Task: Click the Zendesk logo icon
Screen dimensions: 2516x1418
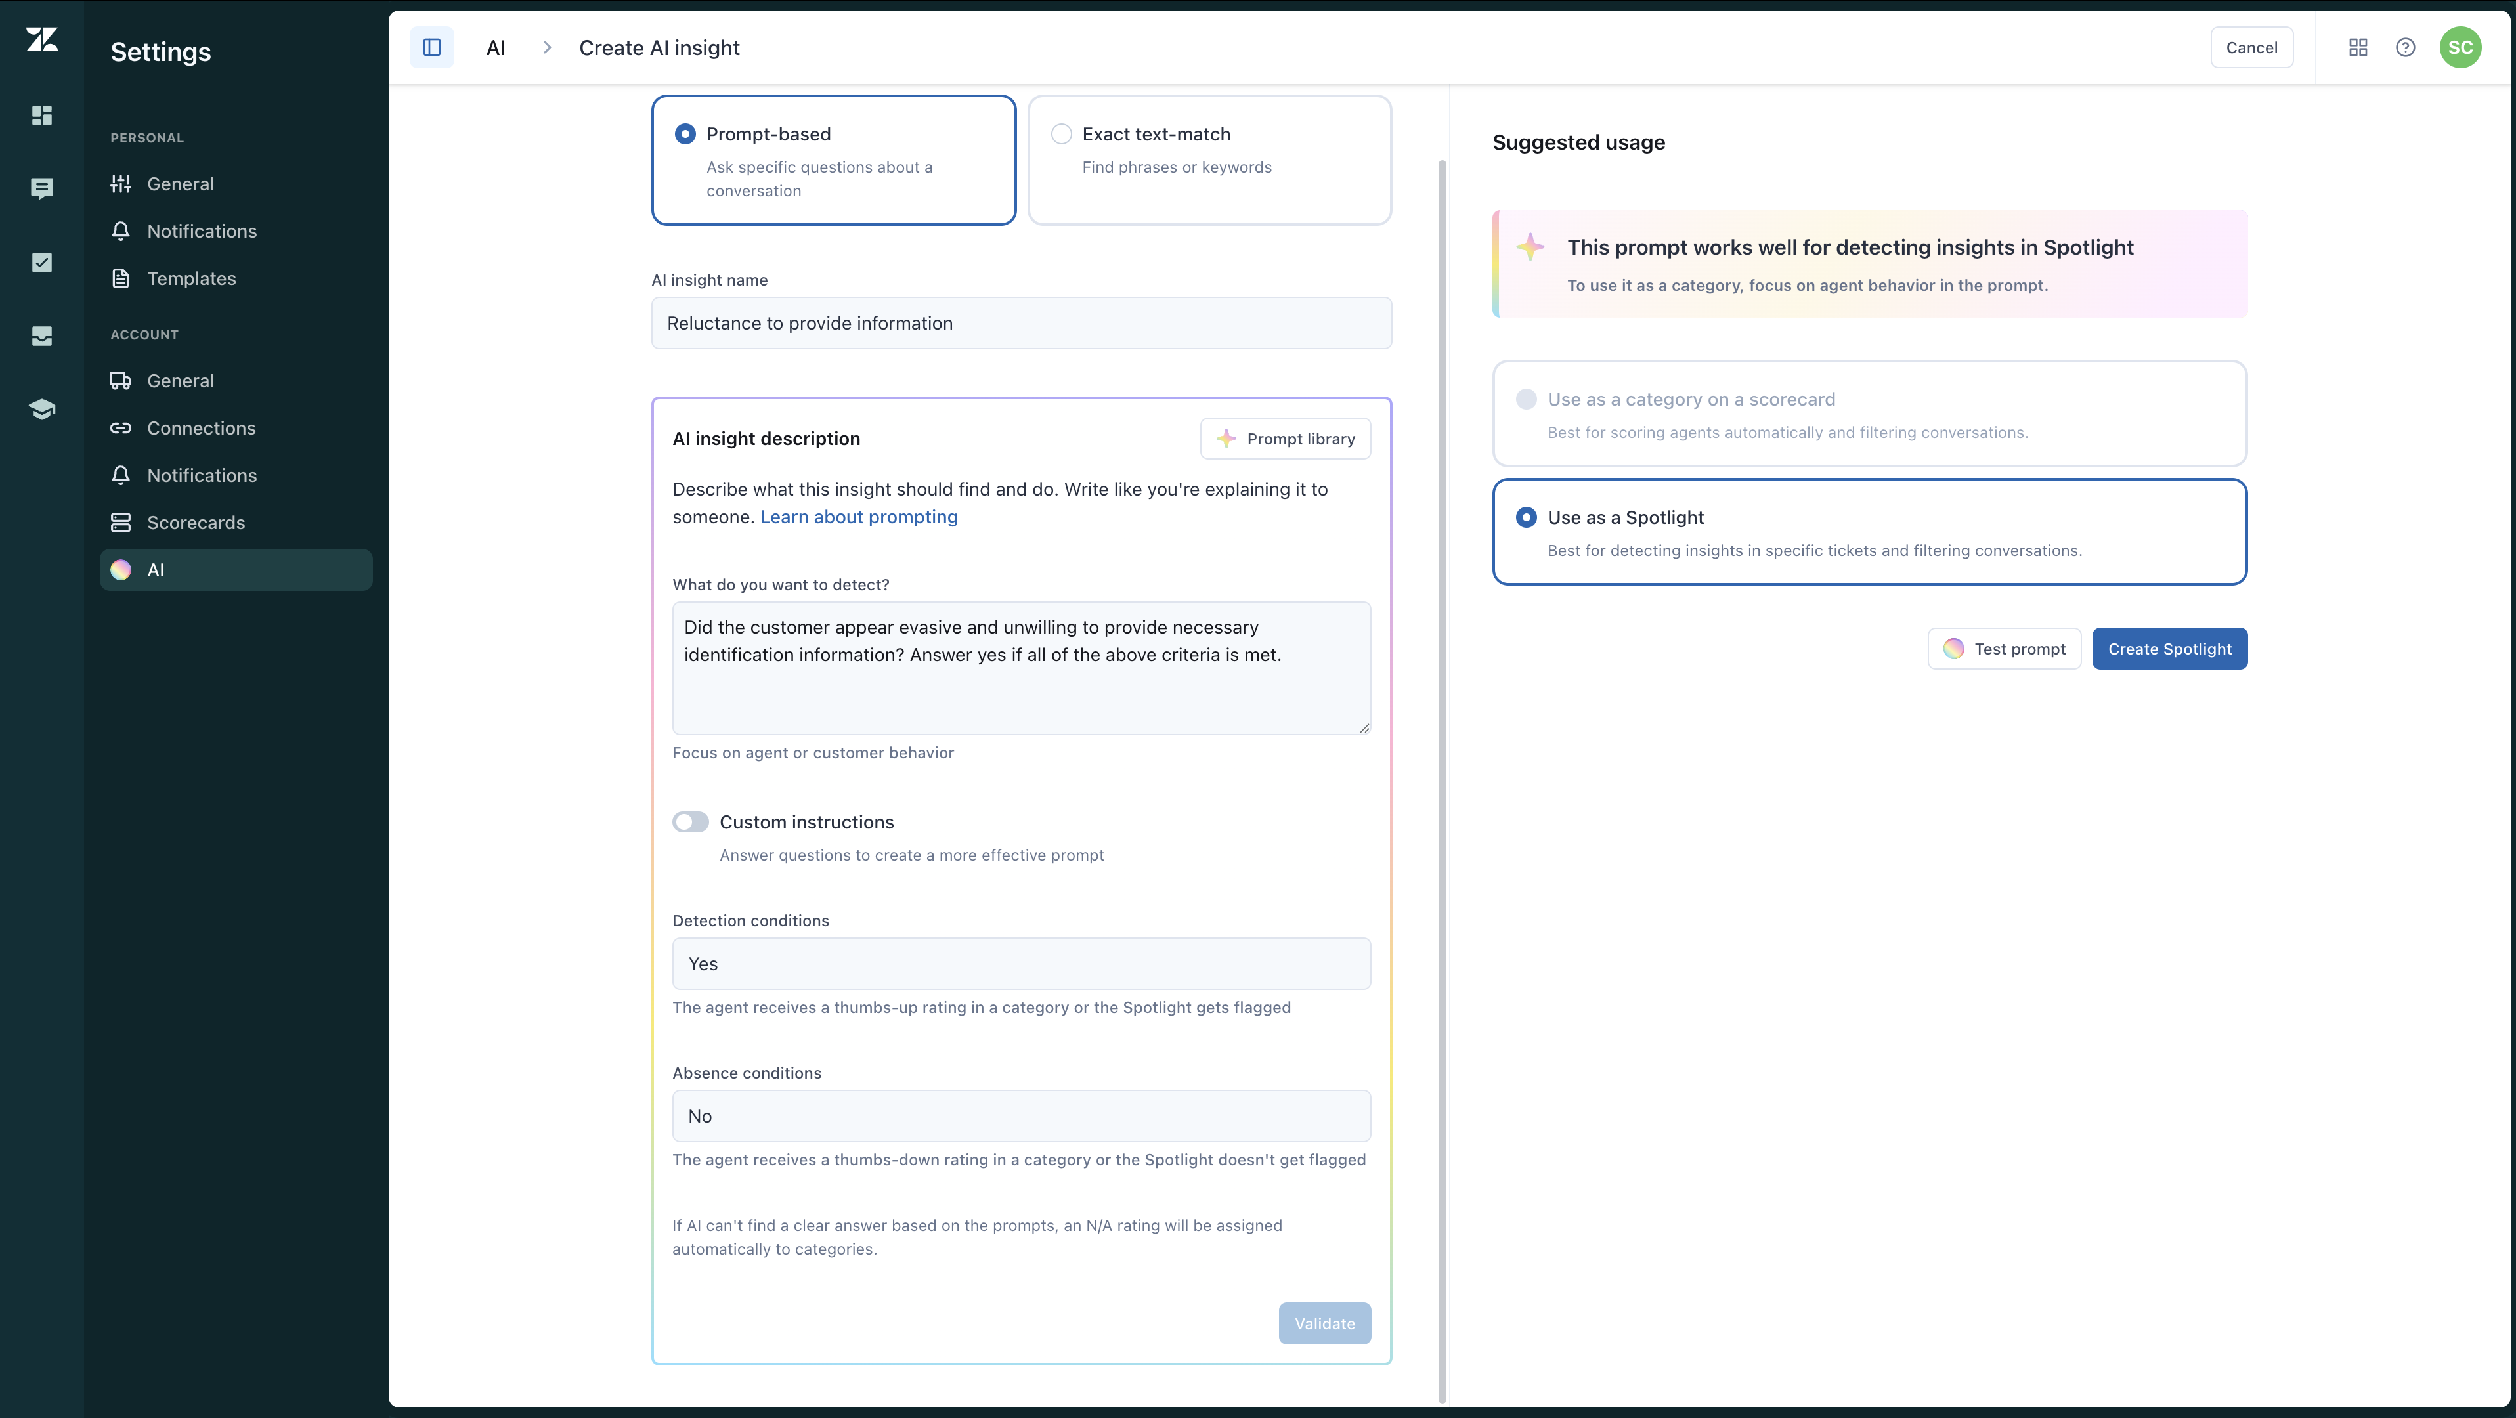Action: click(42, 40)
